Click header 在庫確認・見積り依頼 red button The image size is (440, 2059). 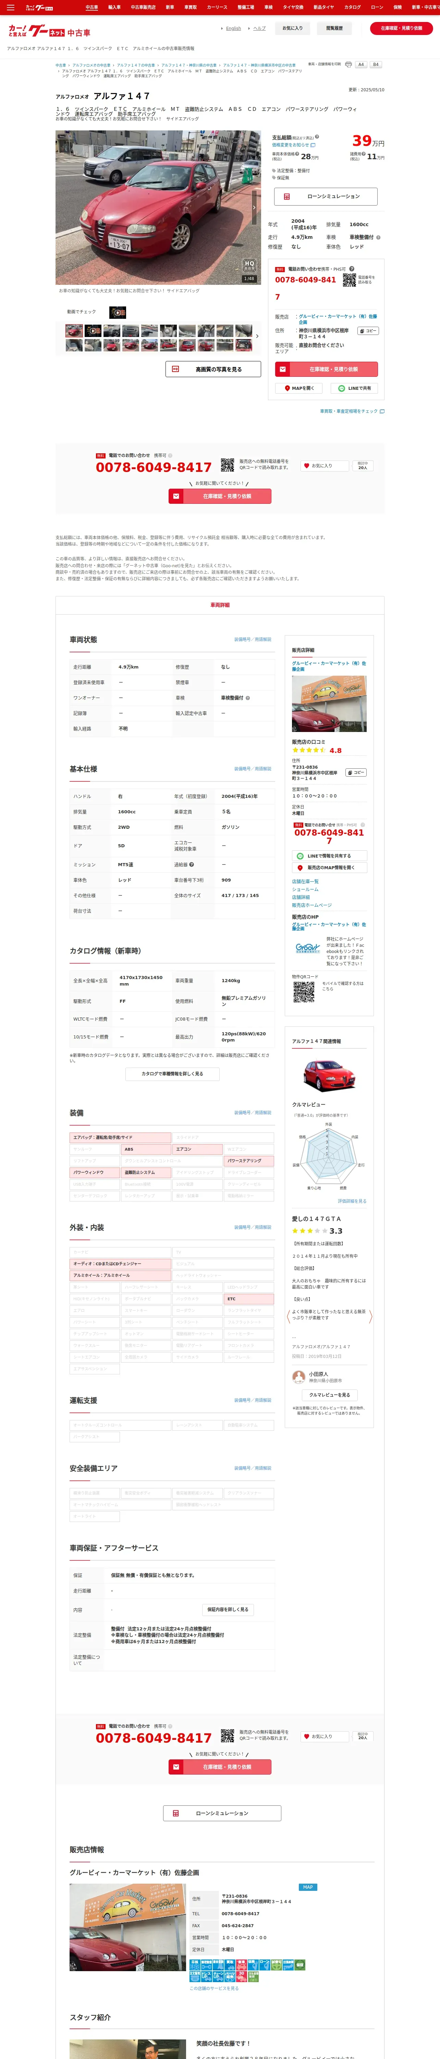click(x=402, y=28)
